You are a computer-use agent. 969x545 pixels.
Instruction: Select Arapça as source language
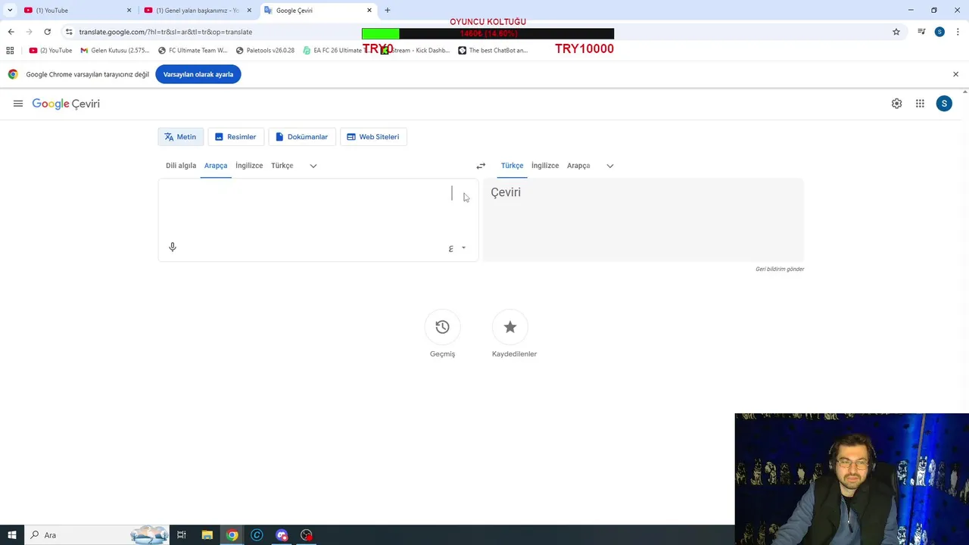tap(216, 166)
